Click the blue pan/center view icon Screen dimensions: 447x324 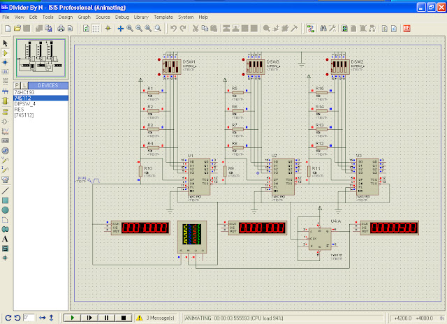coord(121,29)
